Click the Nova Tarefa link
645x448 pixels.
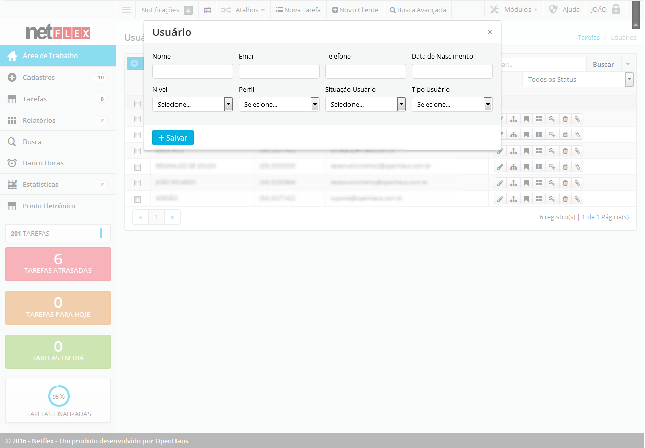299,10
